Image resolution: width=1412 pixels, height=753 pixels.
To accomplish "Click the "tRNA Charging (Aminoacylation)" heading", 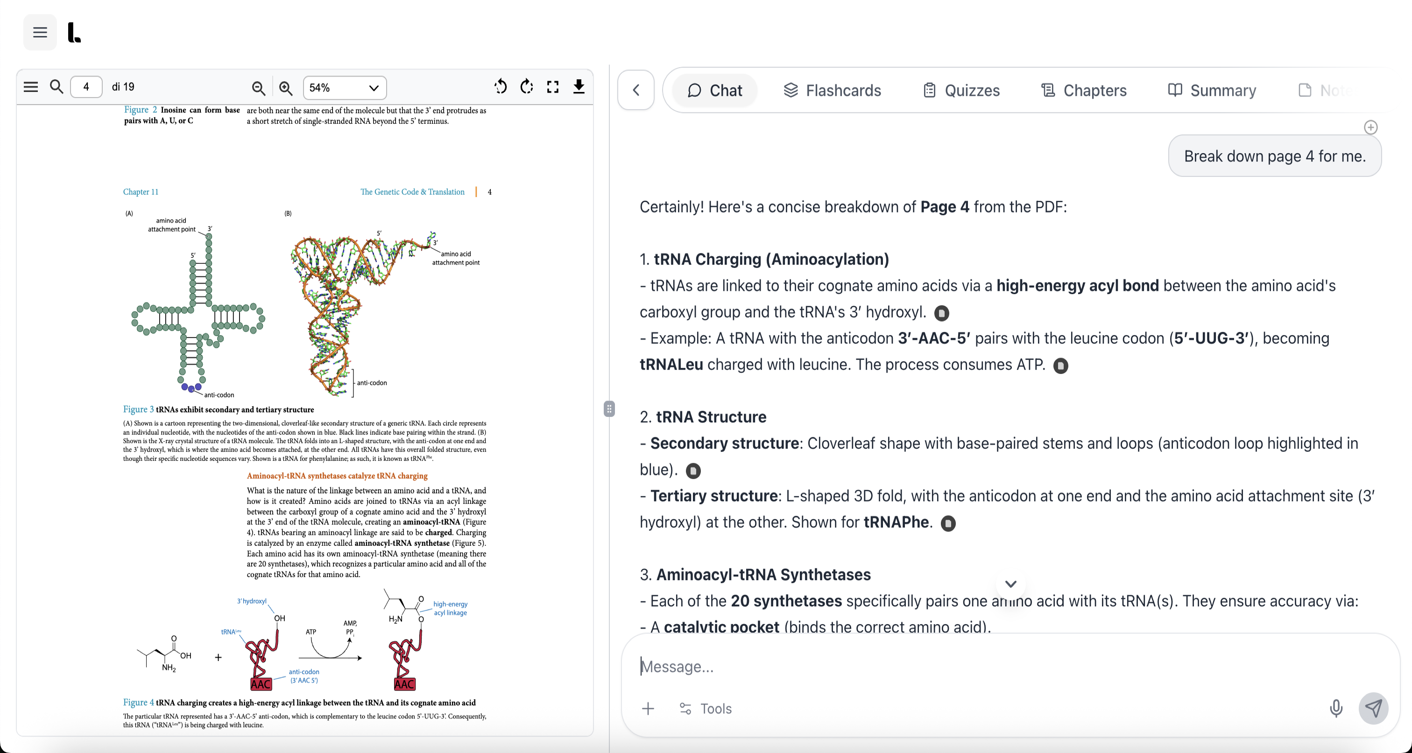I will pos(771,259).
